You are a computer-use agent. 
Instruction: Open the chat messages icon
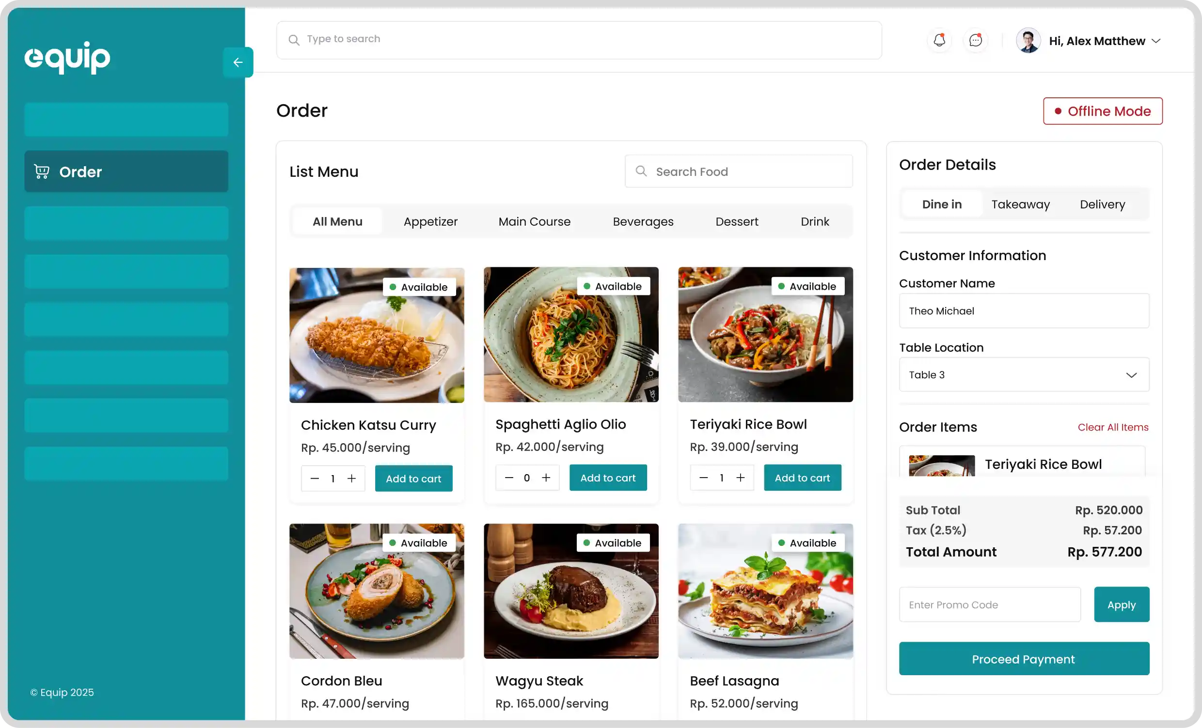975,40
